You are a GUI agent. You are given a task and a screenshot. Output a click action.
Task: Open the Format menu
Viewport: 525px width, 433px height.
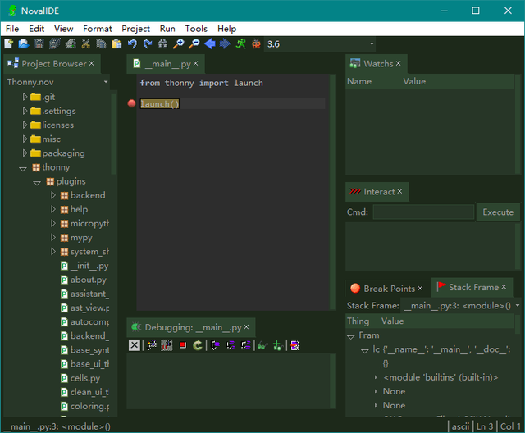[x=97, y=29]
